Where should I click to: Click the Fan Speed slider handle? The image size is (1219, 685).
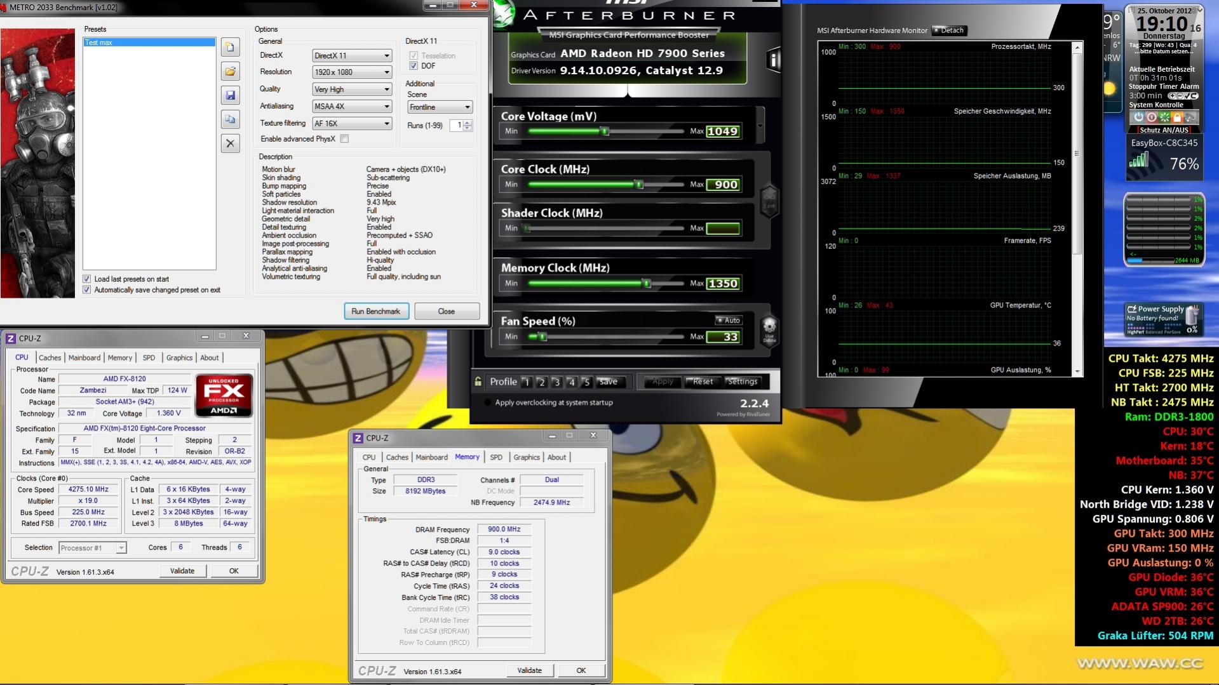coord(542,337)
